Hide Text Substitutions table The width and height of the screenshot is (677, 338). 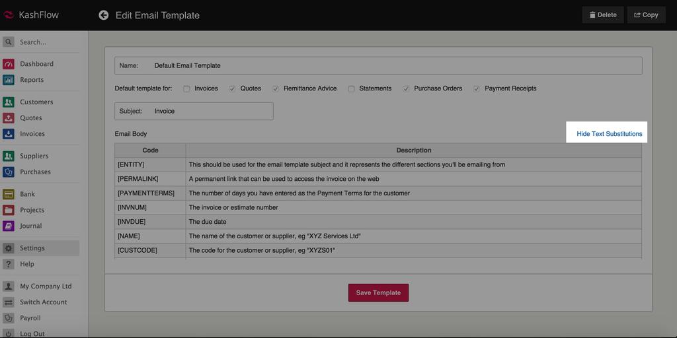pos(609,134)
